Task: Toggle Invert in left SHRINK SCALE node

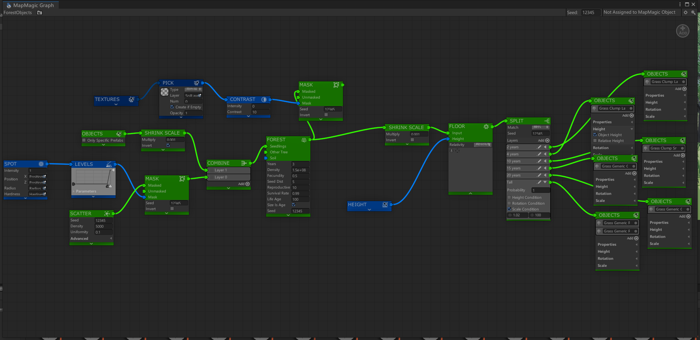Action: (x=168, y=145)
